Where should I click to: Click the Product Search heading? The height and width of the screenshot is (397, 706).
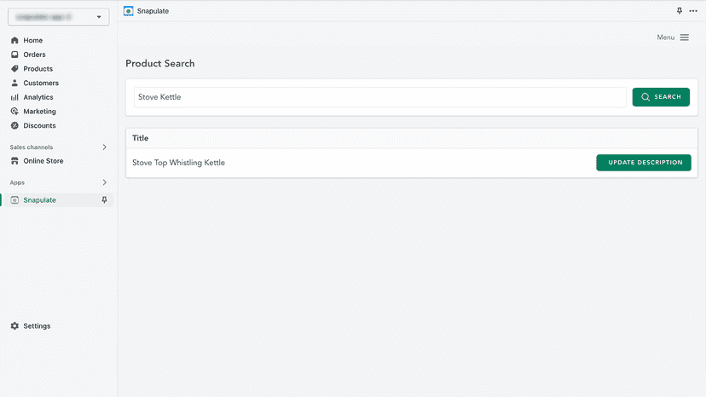[159, 63]
